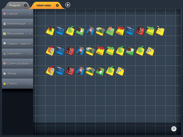Select the red target wrench block in the middle row

50,51
